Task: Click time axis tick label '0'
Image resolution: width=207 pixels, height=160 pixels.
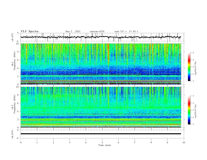Action: click(21, 142)
